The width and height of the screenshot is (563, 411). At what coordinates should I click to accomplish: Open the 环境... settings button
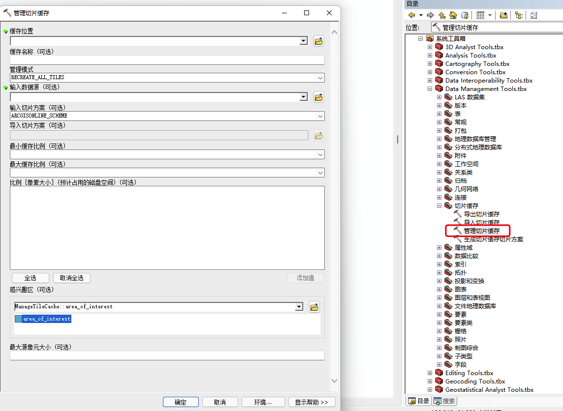click(263, 402)
